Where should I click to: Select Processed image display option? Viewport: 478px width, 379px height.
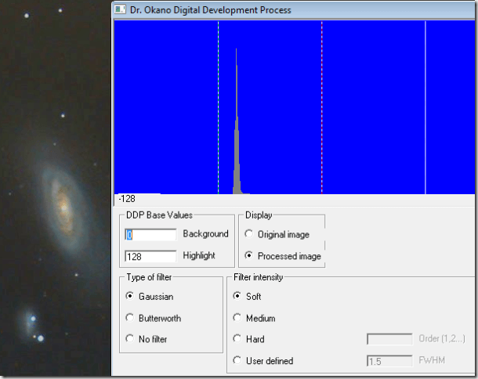(249, 256)
